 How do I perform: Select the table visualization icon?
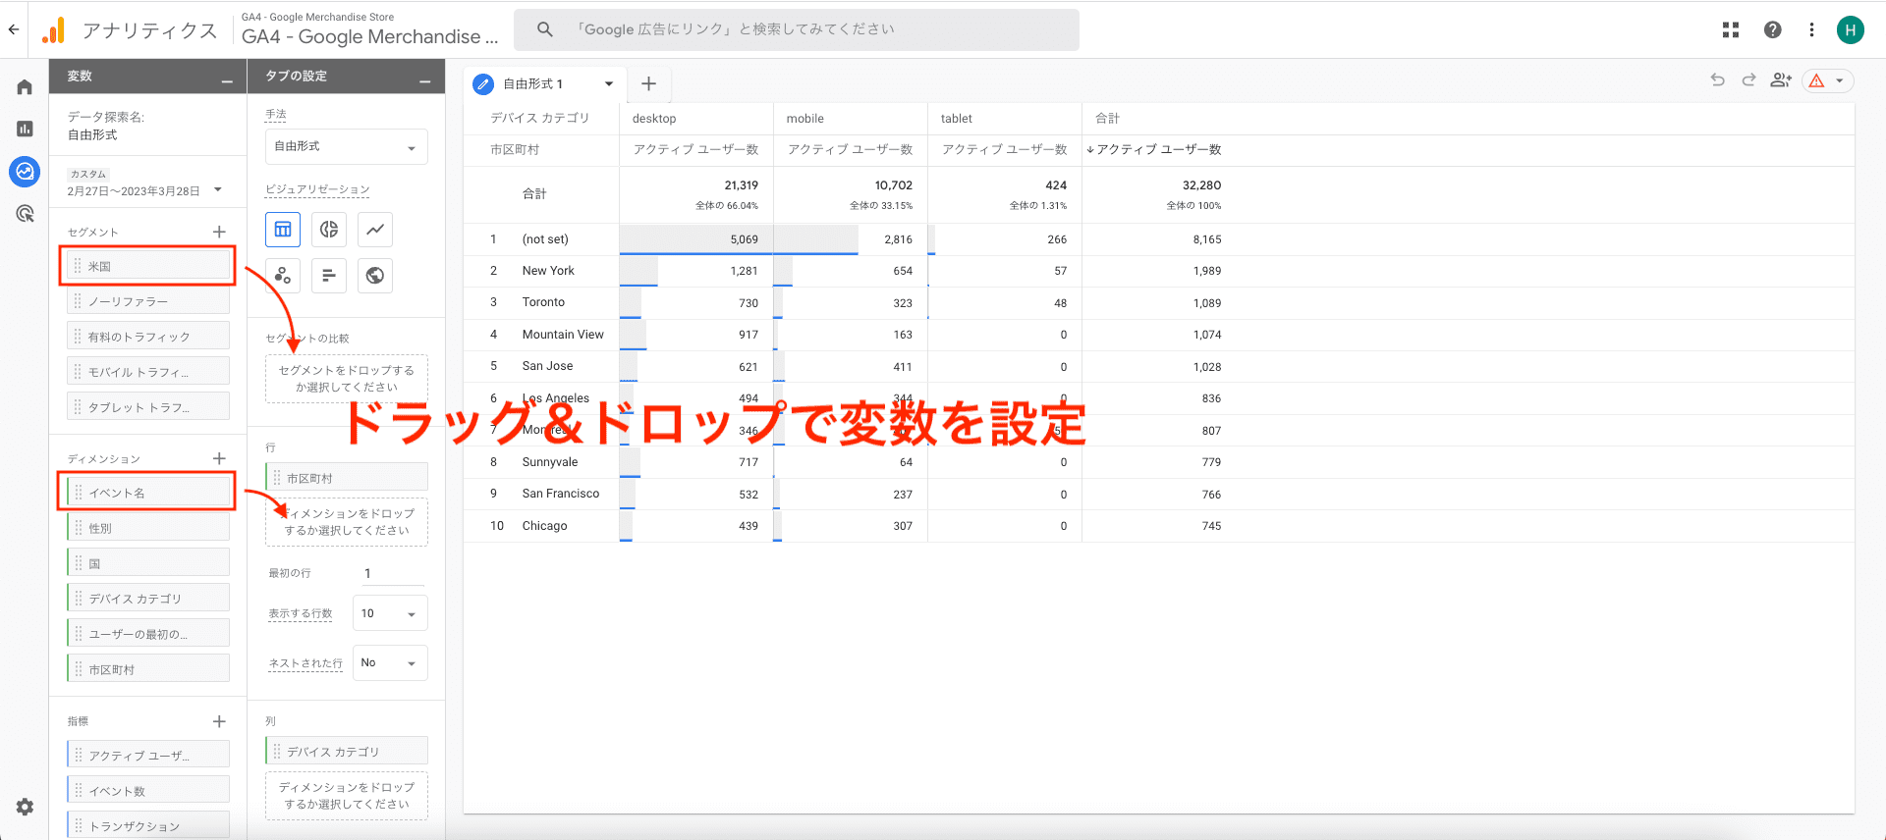click(x=283, y=230)
